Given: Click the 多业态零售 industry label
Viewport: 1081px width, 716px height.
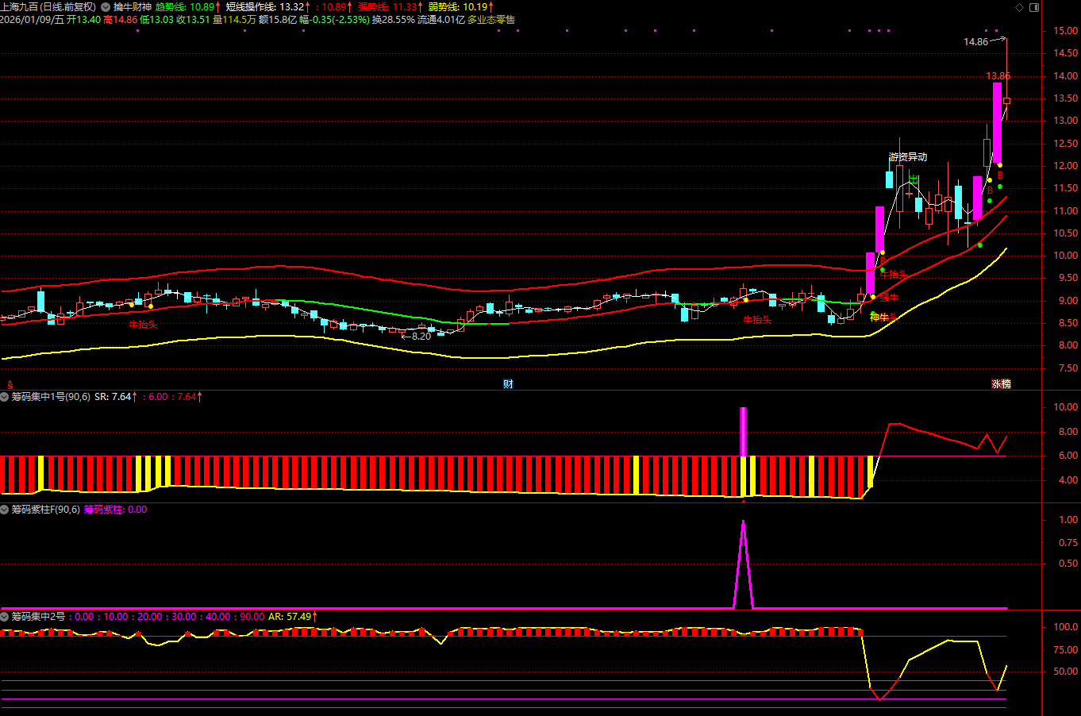Looking at the screenshot, I should 491,20.
